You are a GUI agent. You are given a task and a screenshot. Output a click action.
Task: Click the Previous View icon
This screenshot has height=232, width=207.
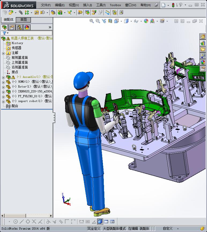tap(104, 21)
